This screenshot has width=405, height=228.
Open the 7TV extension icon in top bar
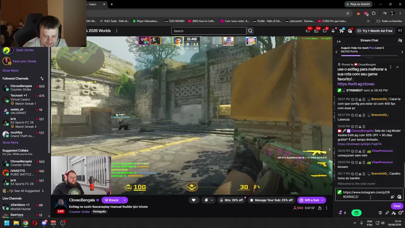[x=341, y=31]
